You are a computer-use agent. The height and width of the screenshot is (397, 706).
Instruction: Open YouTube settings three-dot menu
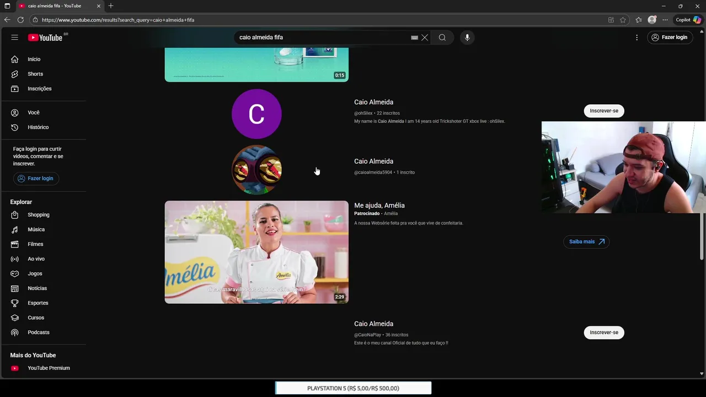637,37
